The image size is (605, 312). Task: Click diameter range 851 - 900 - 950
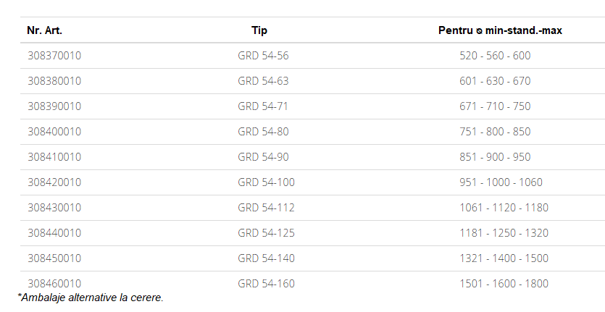click(495, 157)
